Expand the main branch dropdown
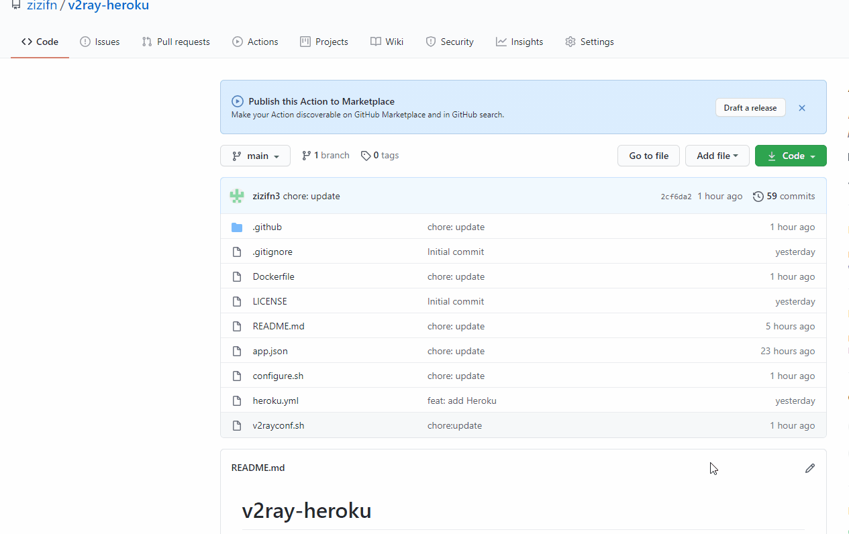 pos(255,155)
